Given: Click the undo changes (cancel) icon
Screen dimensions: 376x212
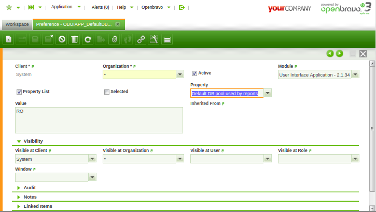Looking at the screenshot, I should coord(62,39).
